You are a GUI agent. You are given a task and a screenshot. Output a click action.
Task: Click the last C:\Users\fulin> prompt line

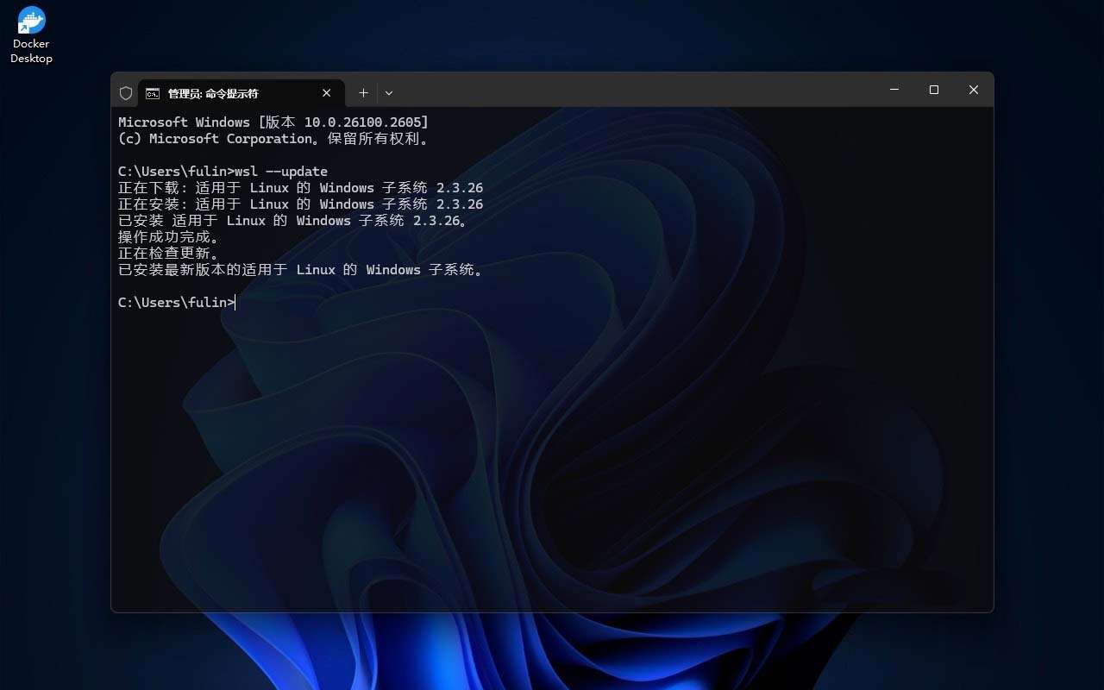176,303
